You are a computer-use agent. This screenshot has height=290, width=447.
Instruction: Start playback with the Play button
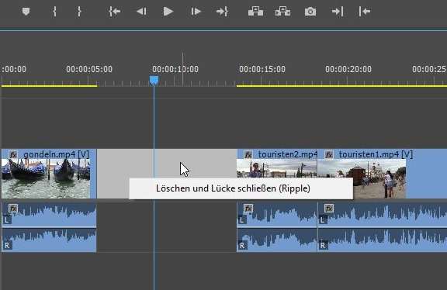[168, 12]
